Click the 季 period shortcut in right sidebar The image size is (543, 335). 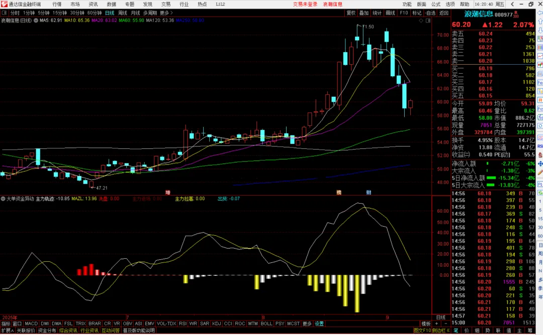click(540, 288)
